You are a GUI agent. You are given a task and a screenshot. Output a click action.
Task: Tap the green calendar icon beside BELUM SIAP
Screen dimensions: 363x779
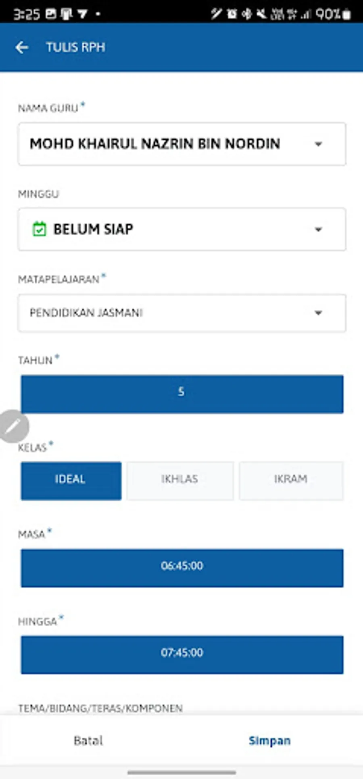[x=39, y=229]
